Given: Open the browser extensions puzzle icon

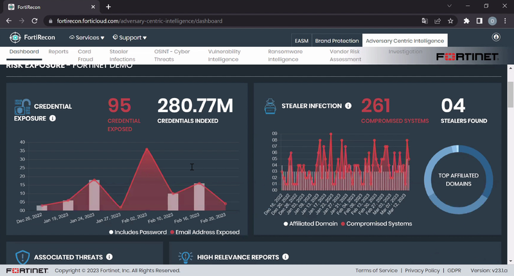Looking at the screenshot, I should click(466, 21).
